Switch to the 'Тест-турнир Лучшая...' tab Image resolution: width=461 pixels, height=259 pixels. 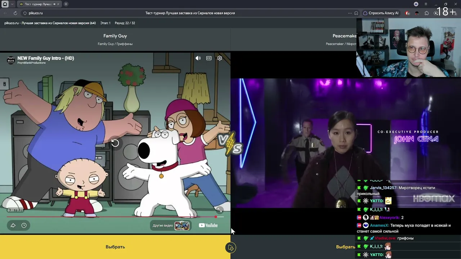pos(39,4)
